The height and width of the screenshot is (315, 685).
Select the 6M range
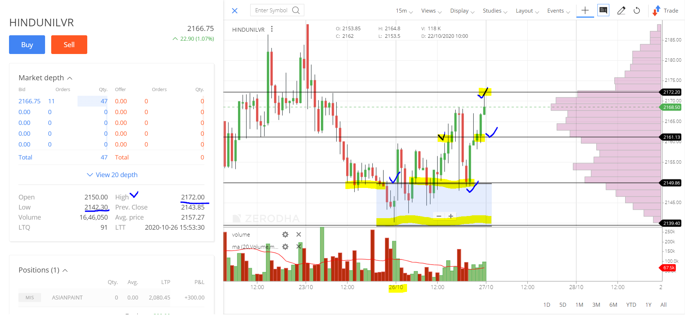(613, 305)
